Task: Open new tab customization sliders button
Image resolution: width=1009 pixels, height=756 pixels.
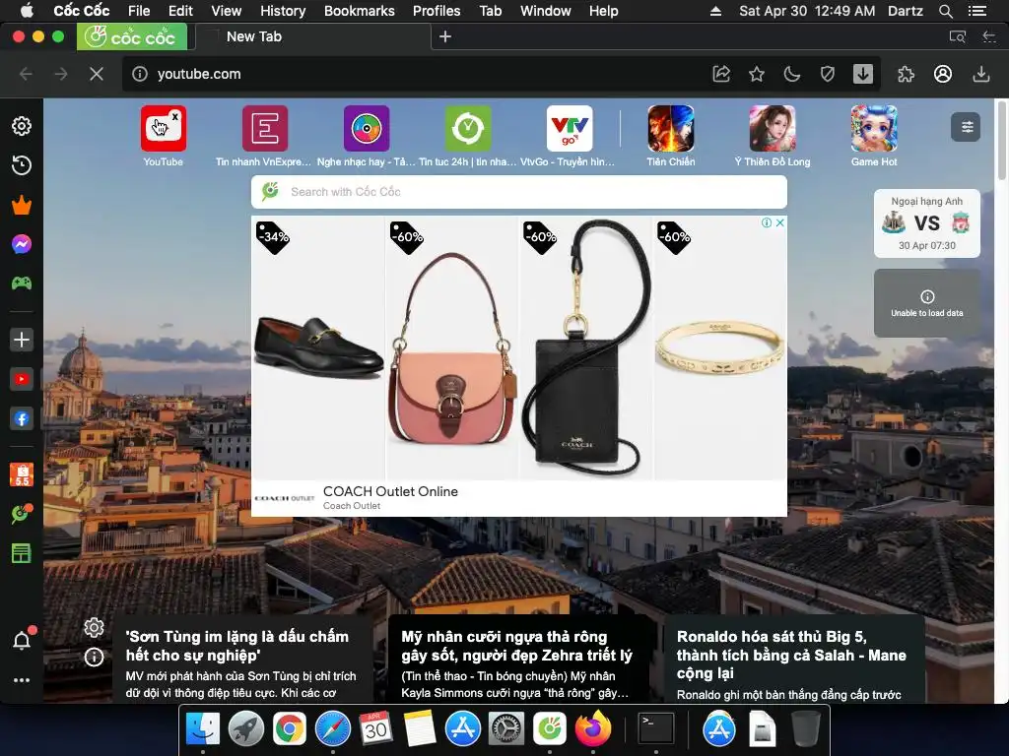Action: pyautogui.click(x=966, y=127)
